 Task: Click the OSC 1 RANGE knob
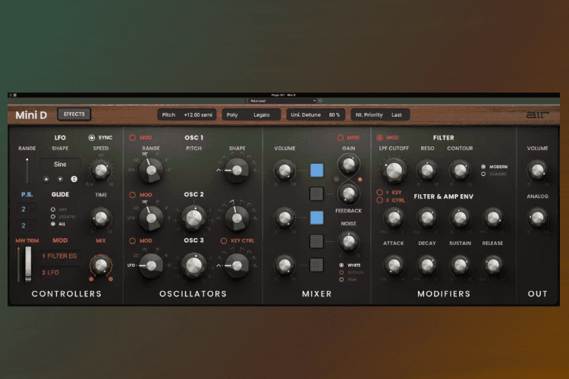click(151, 170)
